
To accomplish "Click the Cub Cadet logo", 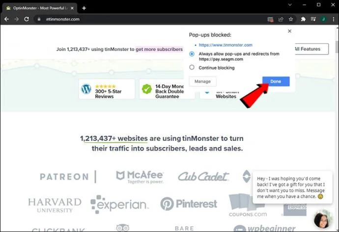I will coord(203,177).
